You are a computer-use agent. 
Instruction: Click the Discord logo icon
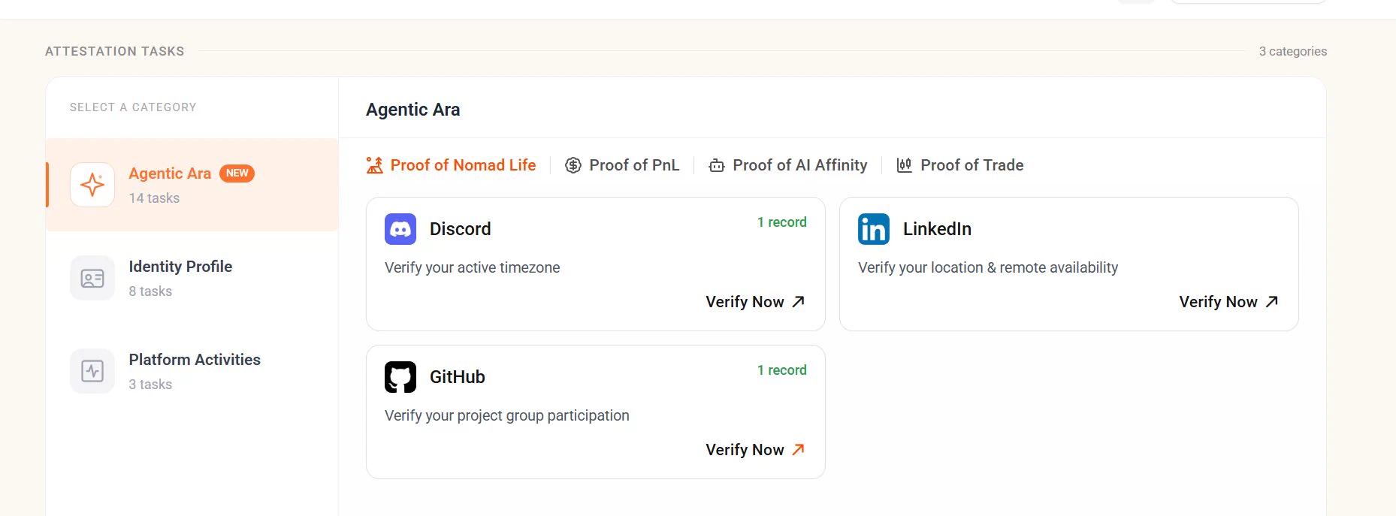(400, 229)
